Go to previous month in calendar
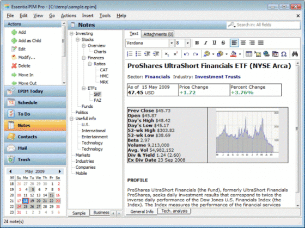Viewport: 305px width, 228px height. pyautogui.click(x=10, y=171)
